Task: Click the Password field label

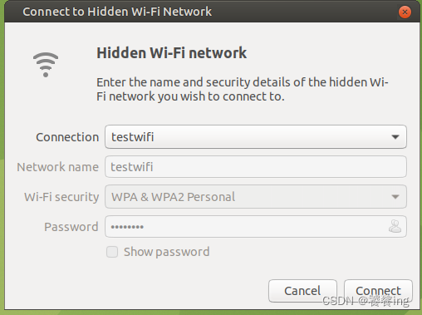Action: click(71, 227)
